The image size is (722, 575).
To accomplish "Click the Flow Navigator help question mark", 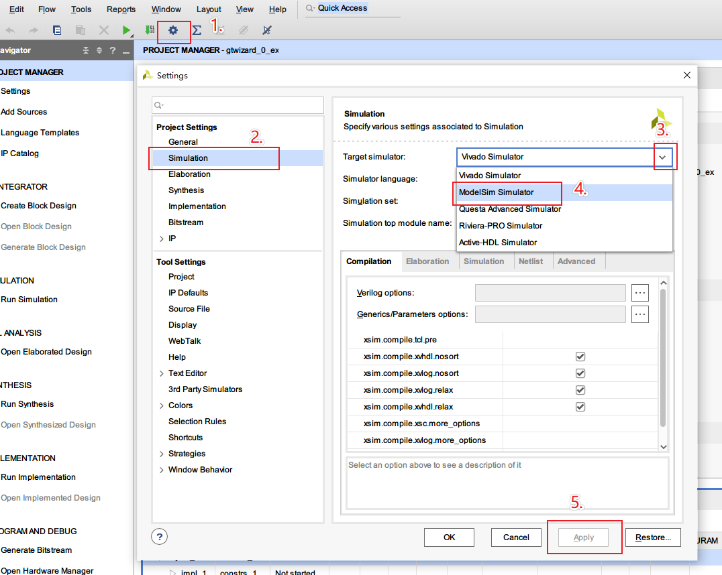I will (113, 50).
